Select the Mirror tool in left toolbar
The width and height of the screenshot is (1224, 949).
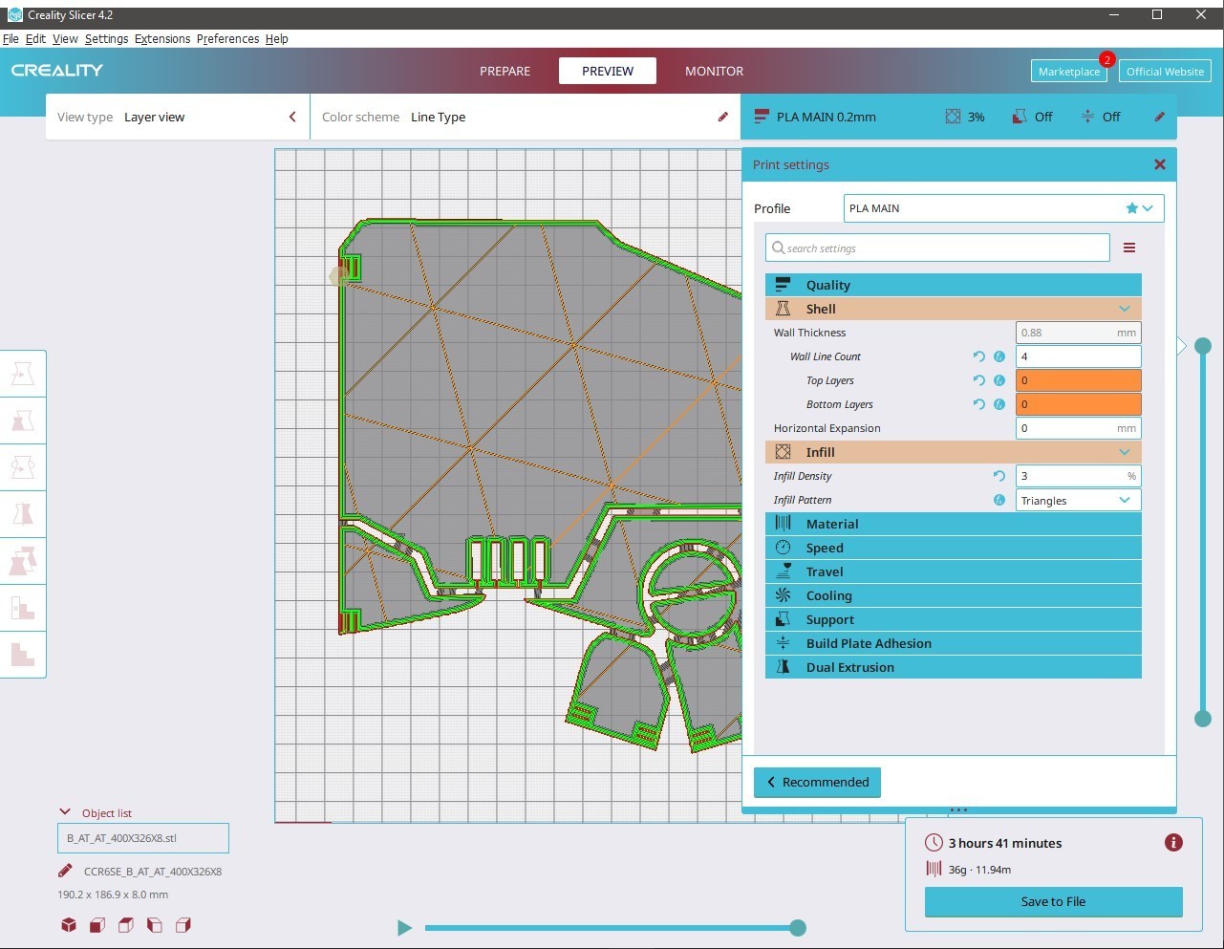tap(23, 515)
